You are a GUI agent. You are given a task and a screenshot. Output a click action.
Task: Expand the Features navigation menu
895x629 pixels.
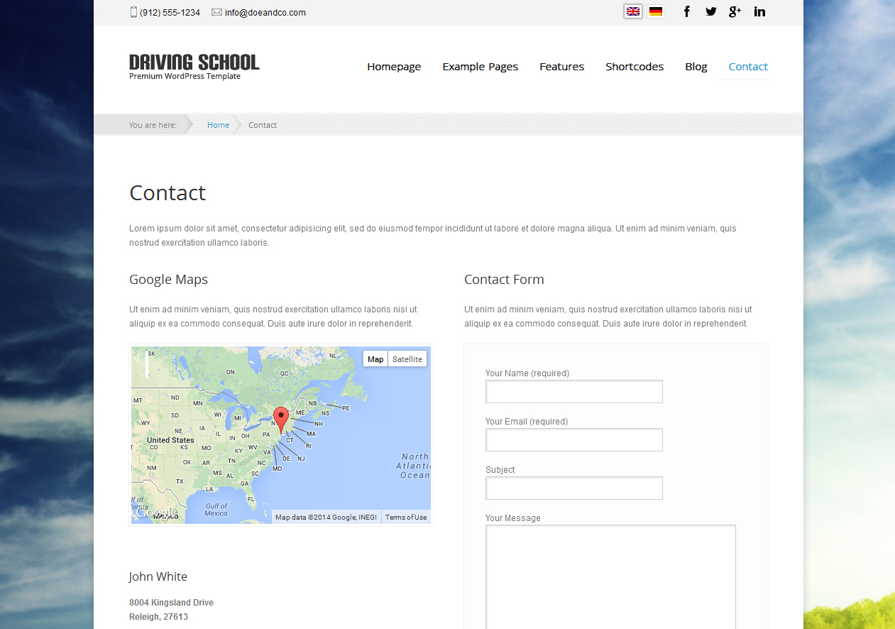(x=561, y=66)
